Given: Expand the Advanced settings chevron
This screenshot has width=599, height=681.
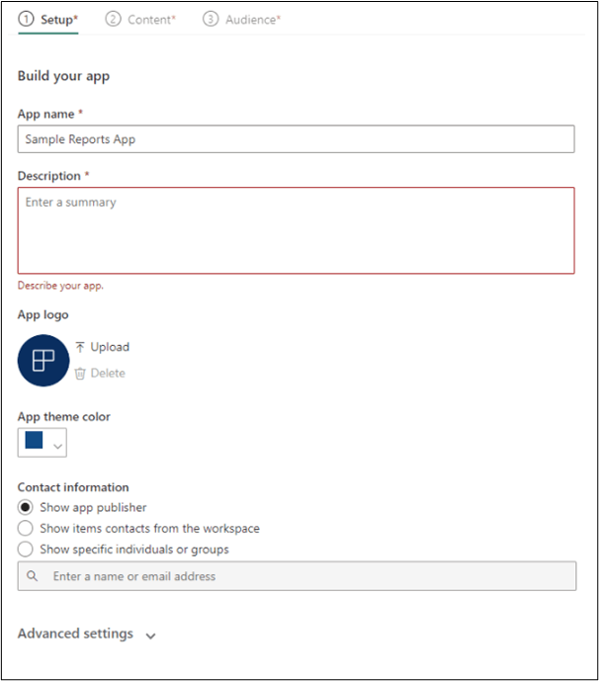Looking at the screenshot, I should 150,636.
